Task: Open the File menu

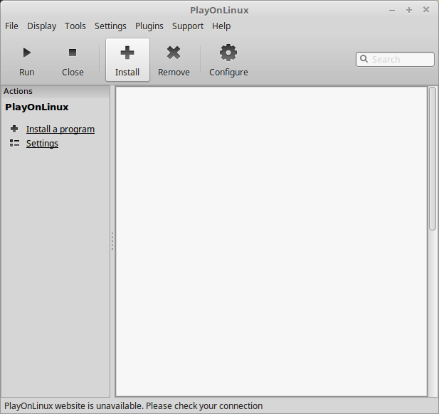Action: [x=11, y=26]
